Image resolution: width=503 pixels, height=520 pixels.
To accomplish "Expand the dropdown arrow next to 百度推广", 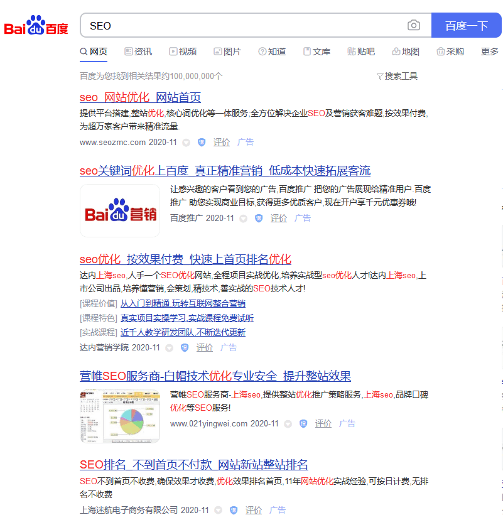I will tap(243, 219).
